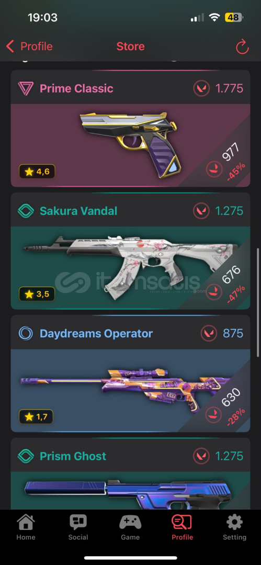This screenshot has width=261, height=565.
Task: Tap the 3,5 star rating badge
Action: [37, 295]
